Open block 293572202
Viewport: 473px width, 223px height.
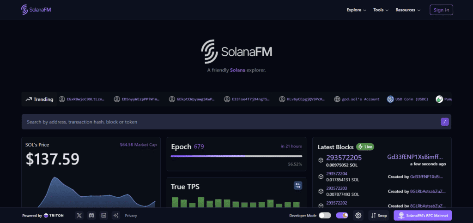[336, 203]
